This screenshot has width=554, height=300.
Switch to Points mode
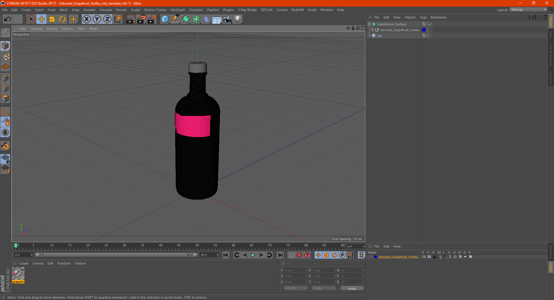(x=5, y=78)
